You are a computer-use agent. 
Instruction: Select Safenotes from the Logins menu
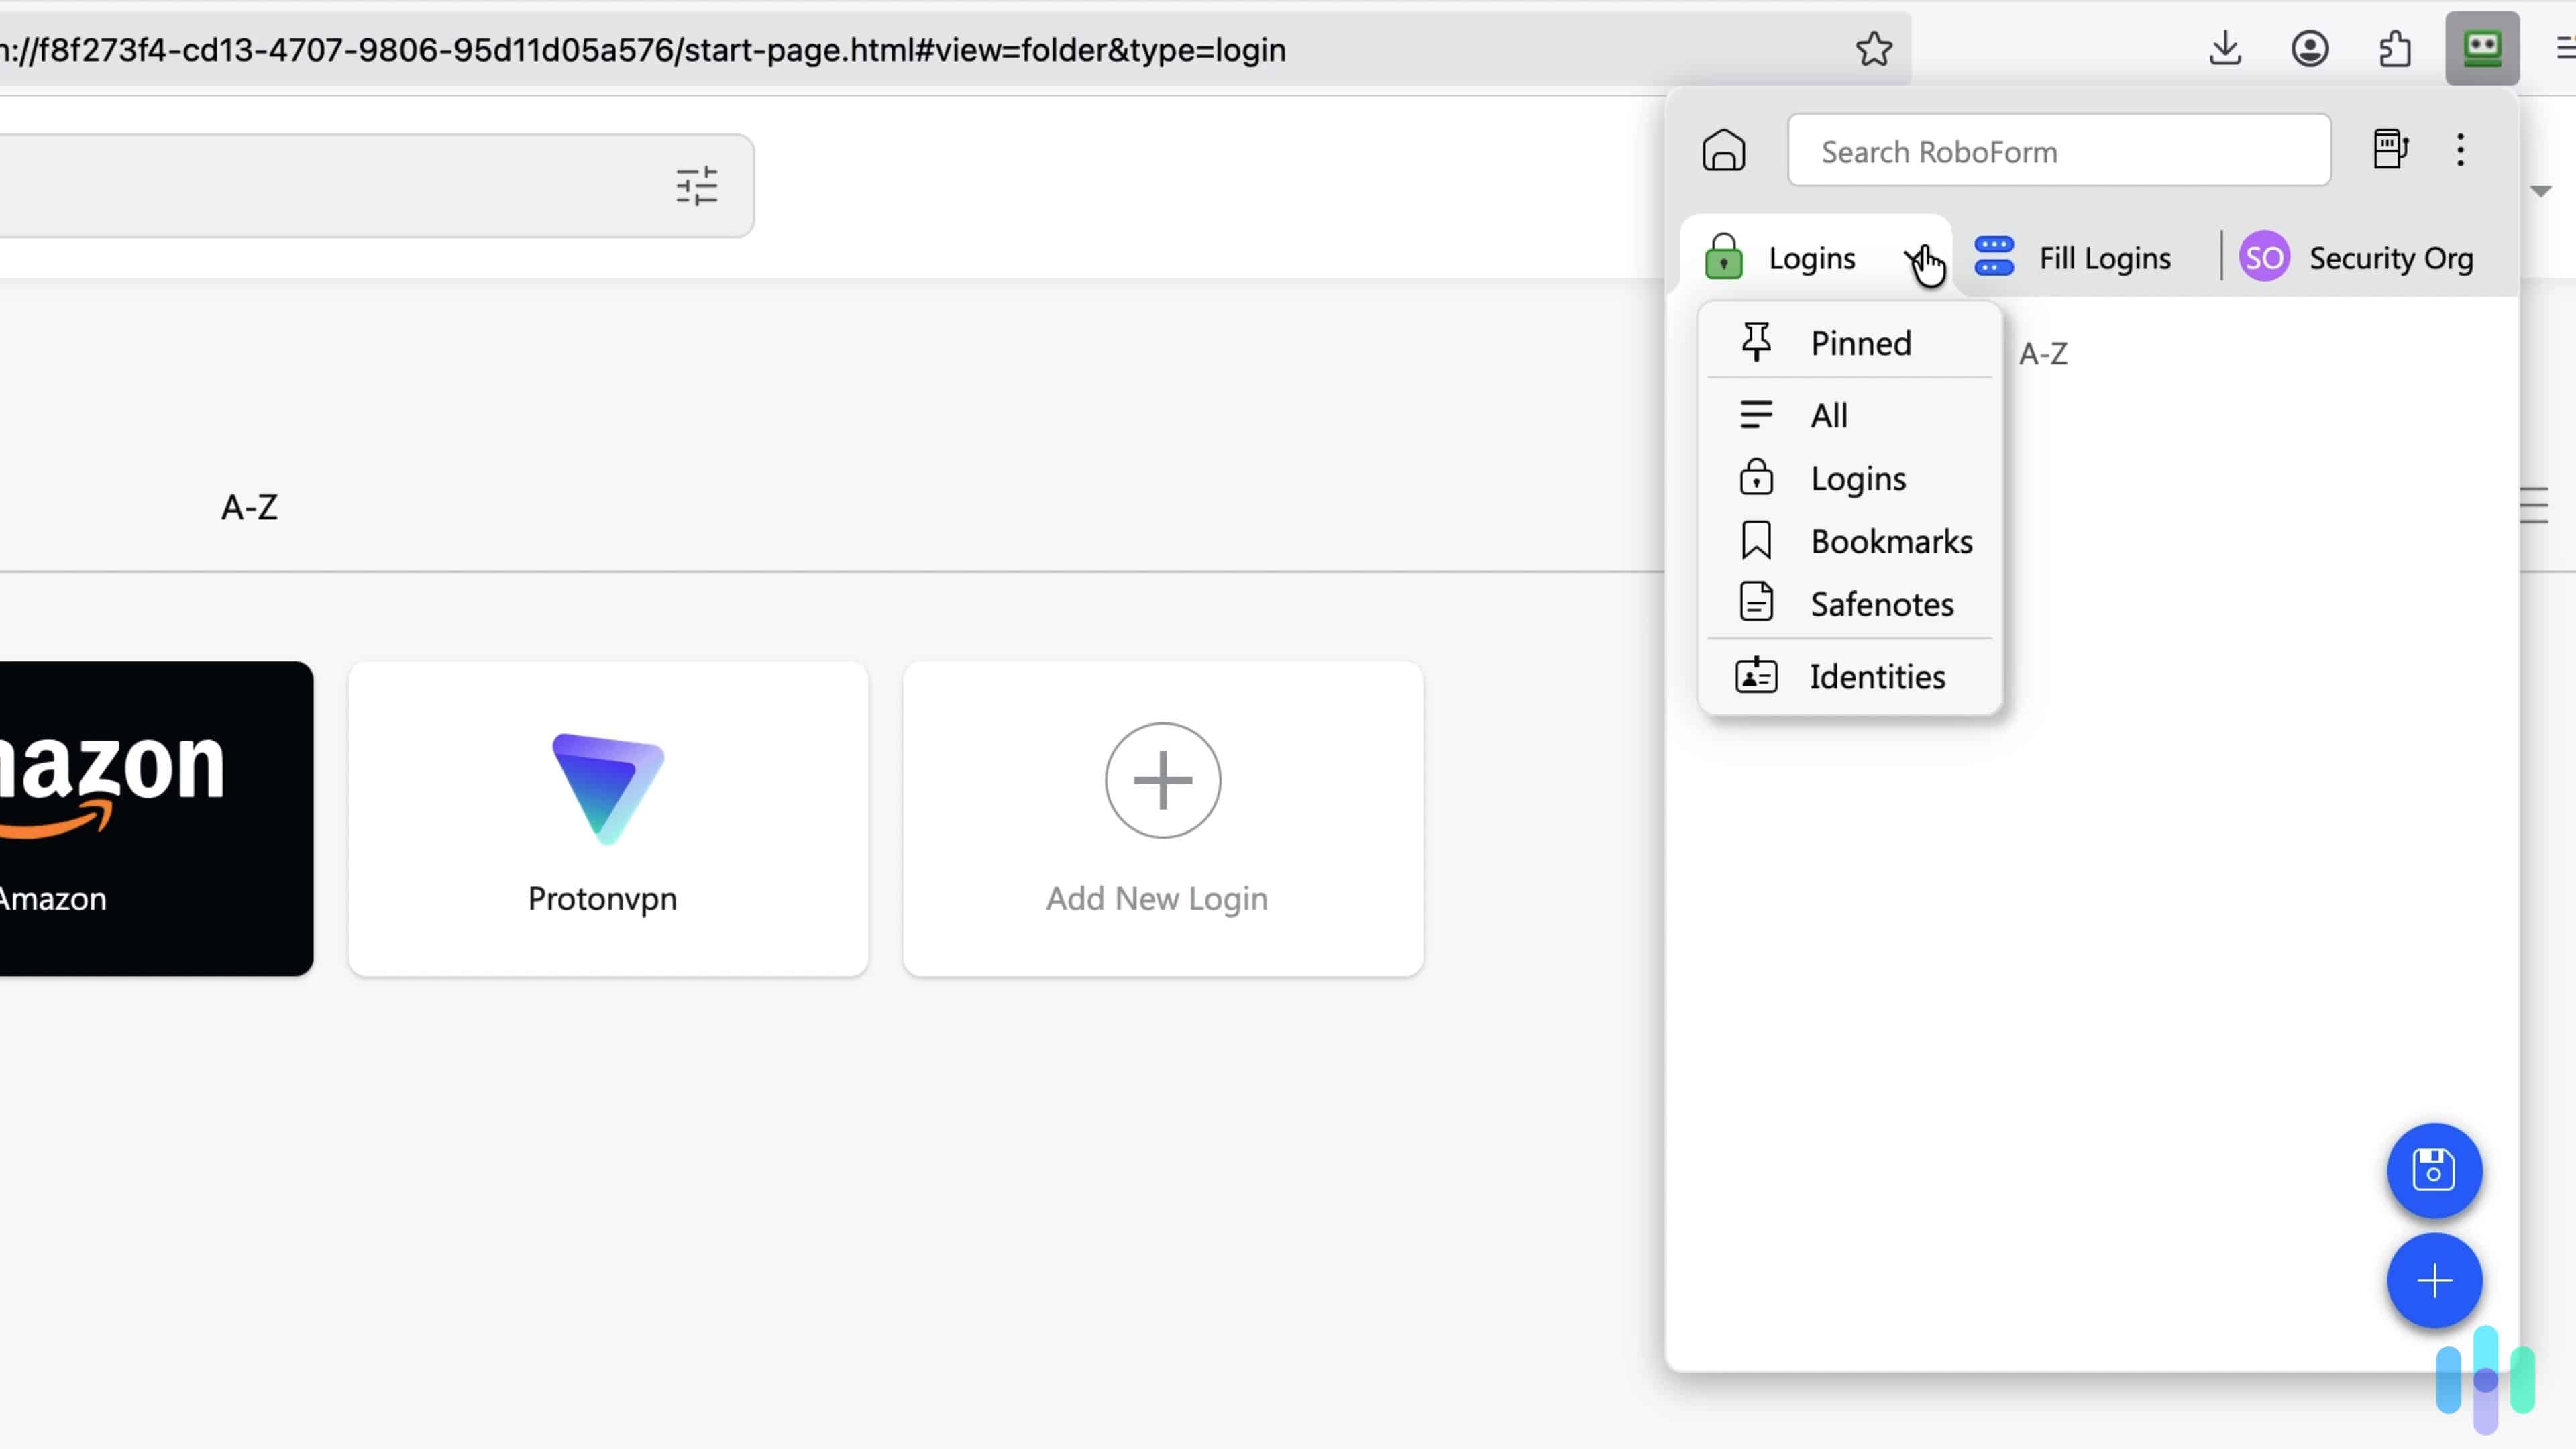1883,604
